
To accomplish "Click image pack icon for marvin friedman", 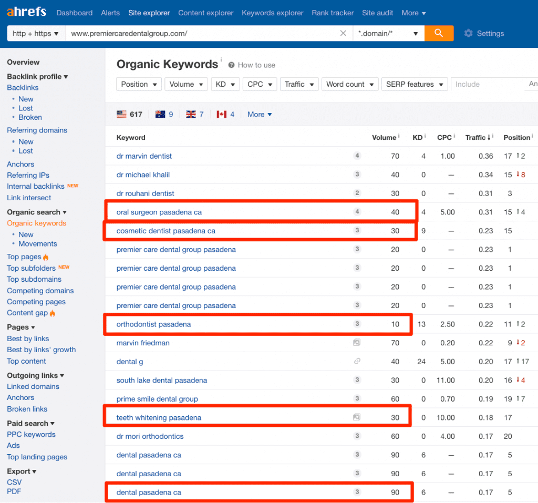I will 357,342.
